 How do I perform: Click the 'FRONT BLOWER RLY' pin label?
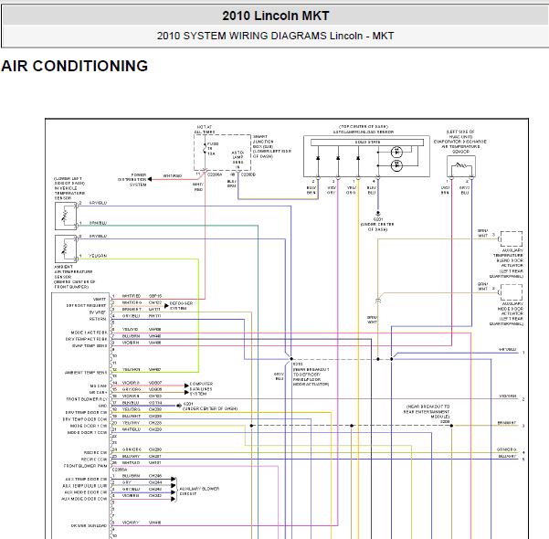pos(87,399)
